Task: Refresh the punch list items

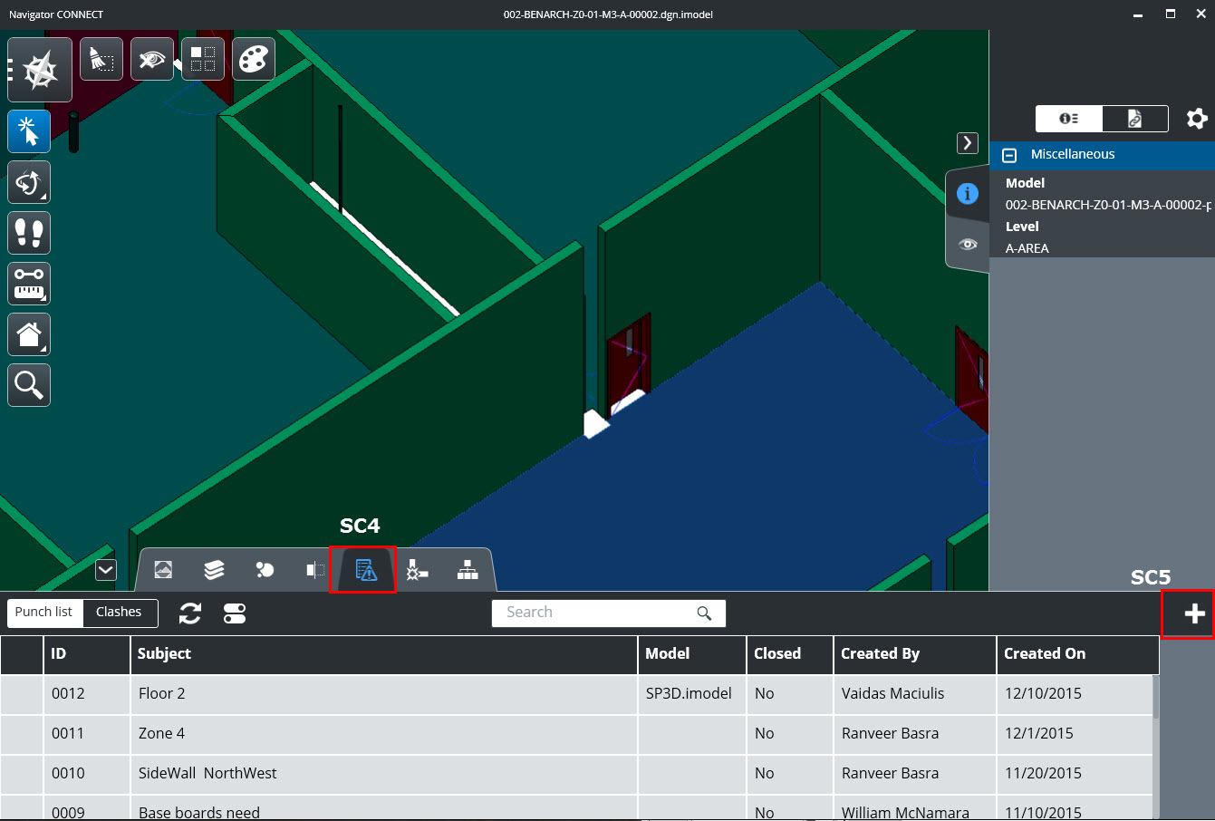Action: tap(190, 613)
